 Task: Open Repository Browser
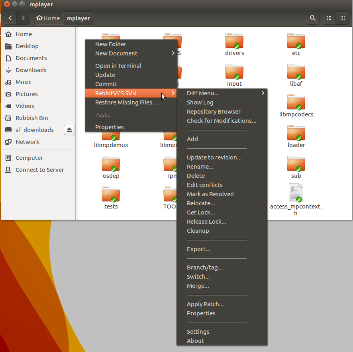(x=222, y=112)
